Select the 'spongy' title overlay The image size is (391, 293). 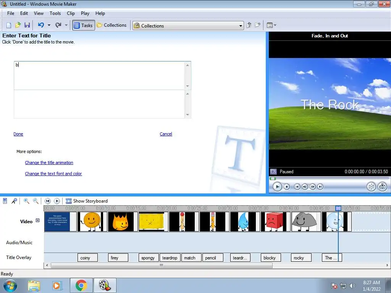click(x=149, y=258)
